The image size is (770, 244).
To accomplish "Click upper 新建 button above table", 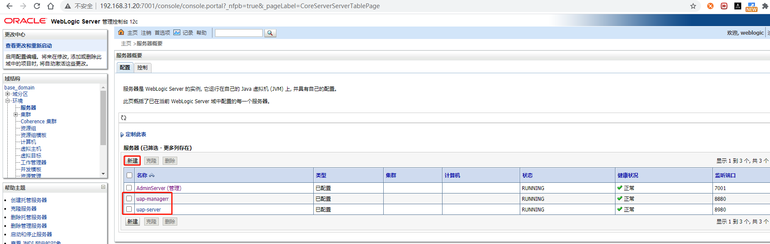I will coord(133,161).
